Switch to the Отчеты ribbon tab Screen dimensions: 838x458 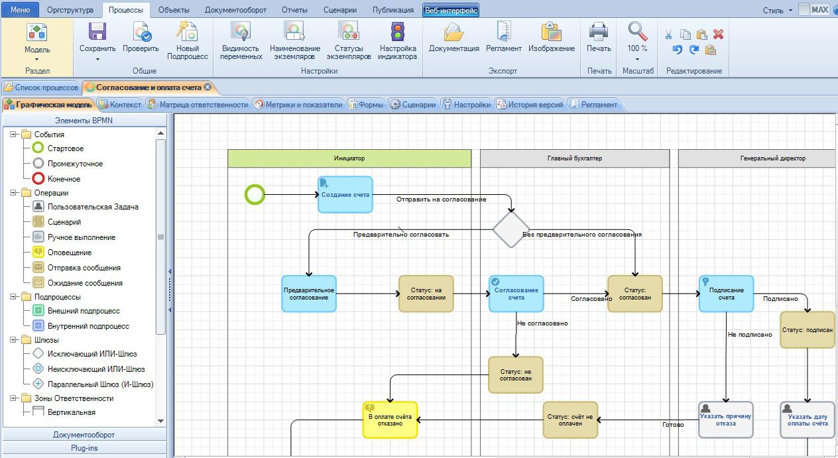tap(294, 10)
